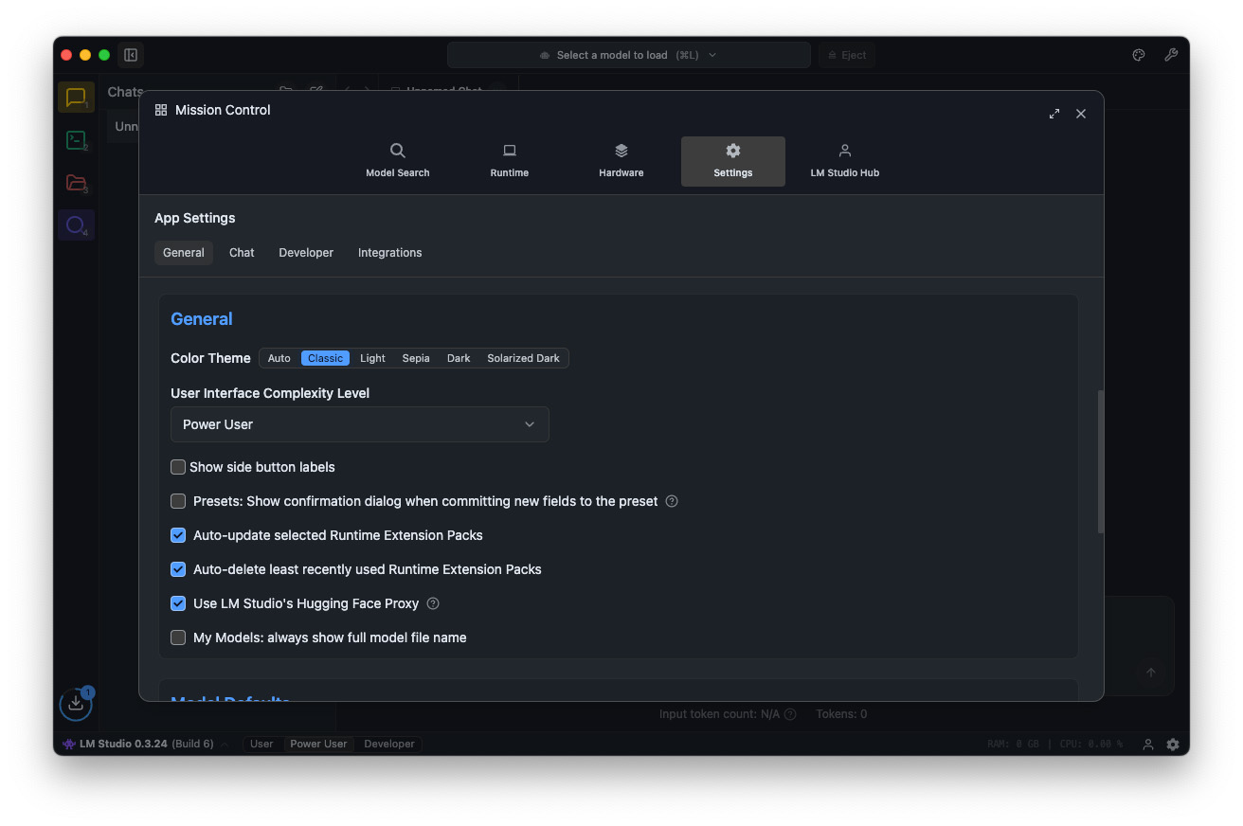Click the user profile icon in status bar
The height and width of the screenshot is (826, 1243).
(x=1148, y=745)
